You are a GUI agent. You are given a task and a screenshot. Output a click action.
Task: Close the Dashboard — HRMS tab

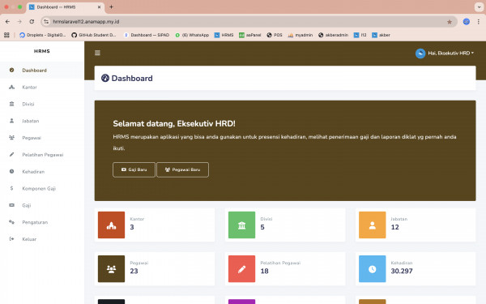pos(99,6)
